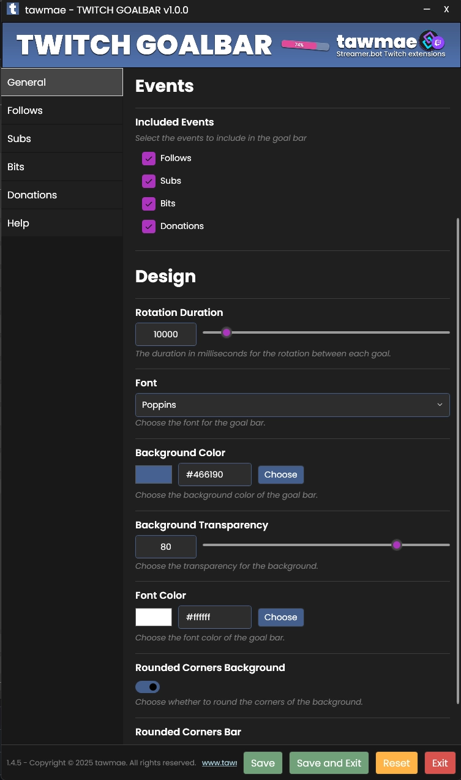The height and width of the screenshot is (780, 461).
Task: Click the vertical scrollbar of settings panel
Action: point(457,460)
